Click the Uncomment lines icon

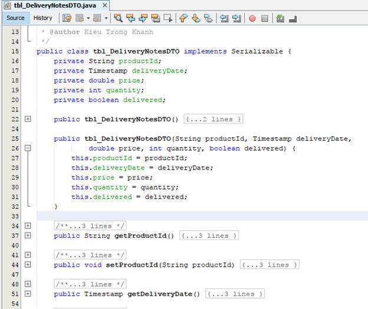coord(293,18)
